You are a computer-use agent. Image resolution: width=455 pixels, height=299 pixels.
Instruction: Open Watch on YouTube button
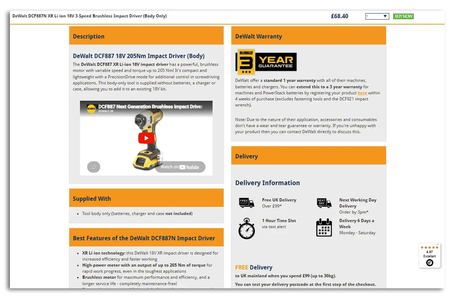(x=180, y=167)
